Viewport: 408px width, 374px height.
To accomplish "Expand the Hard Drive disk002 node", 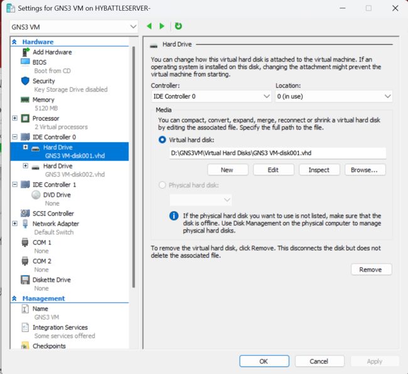I will click(x=26, y=166).
